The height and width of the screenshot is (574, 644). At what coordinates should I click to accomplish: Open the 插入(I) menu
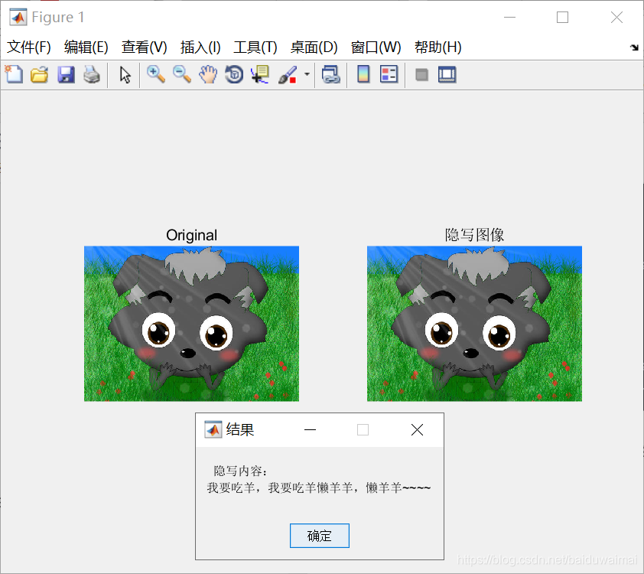click(200, 47)
